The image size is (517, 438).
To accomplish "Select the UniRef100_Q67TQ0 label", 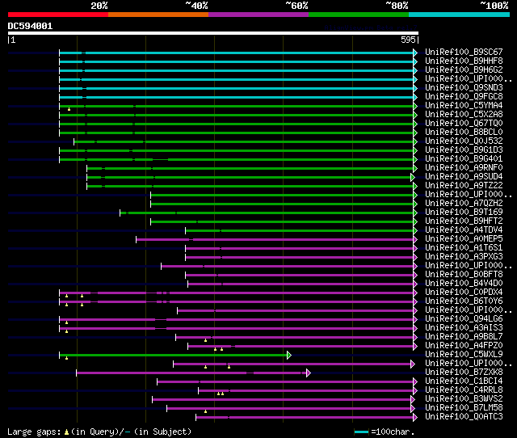I will 464,124.
